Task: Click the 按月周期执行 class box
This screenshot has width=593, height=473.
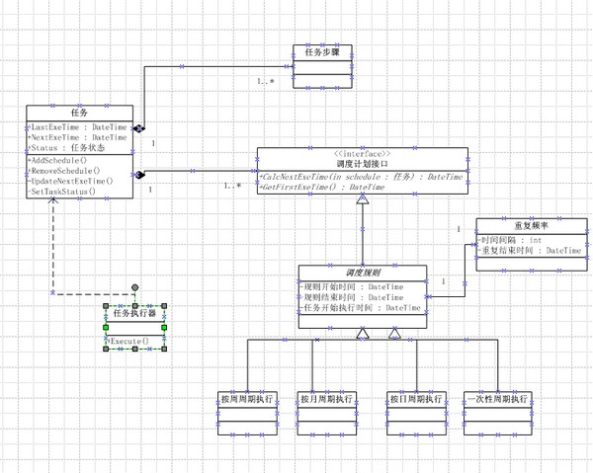Action: point(327,413)
